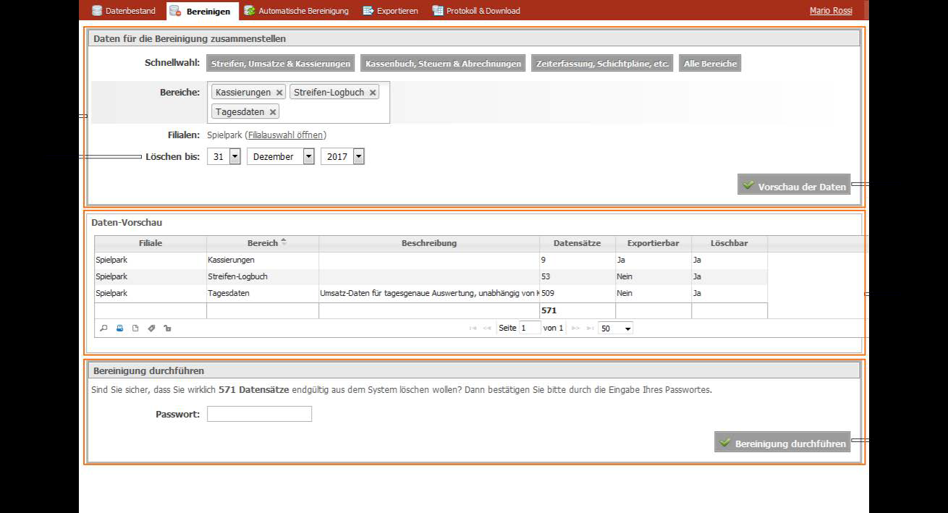948x513 pixels.
Task: Click the padlock icon in grid footer
Action: [x=167, y=328]
